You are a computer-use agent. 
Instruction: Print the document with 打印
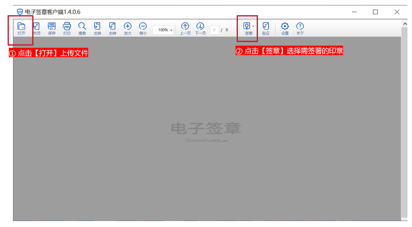[67, 29]
